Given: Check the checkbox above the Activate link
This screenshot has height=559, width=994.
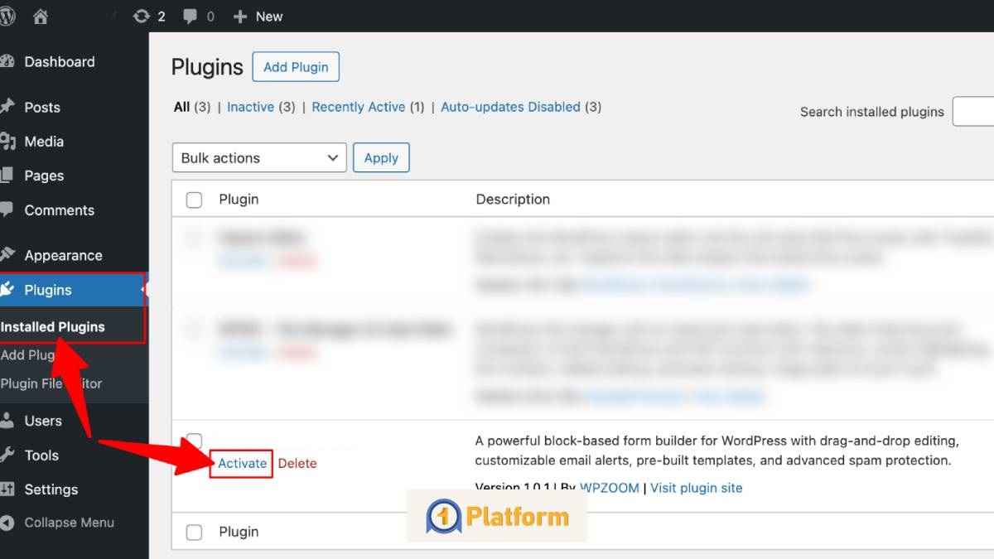Looking at the screenshot, I should tap(194, 440).
